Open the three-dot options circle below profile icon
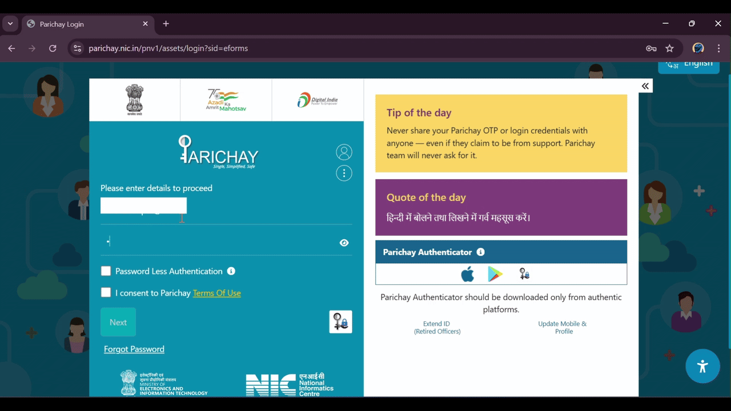Image resolution: width=731 pixels, height=411 pixels. [344, 173]
